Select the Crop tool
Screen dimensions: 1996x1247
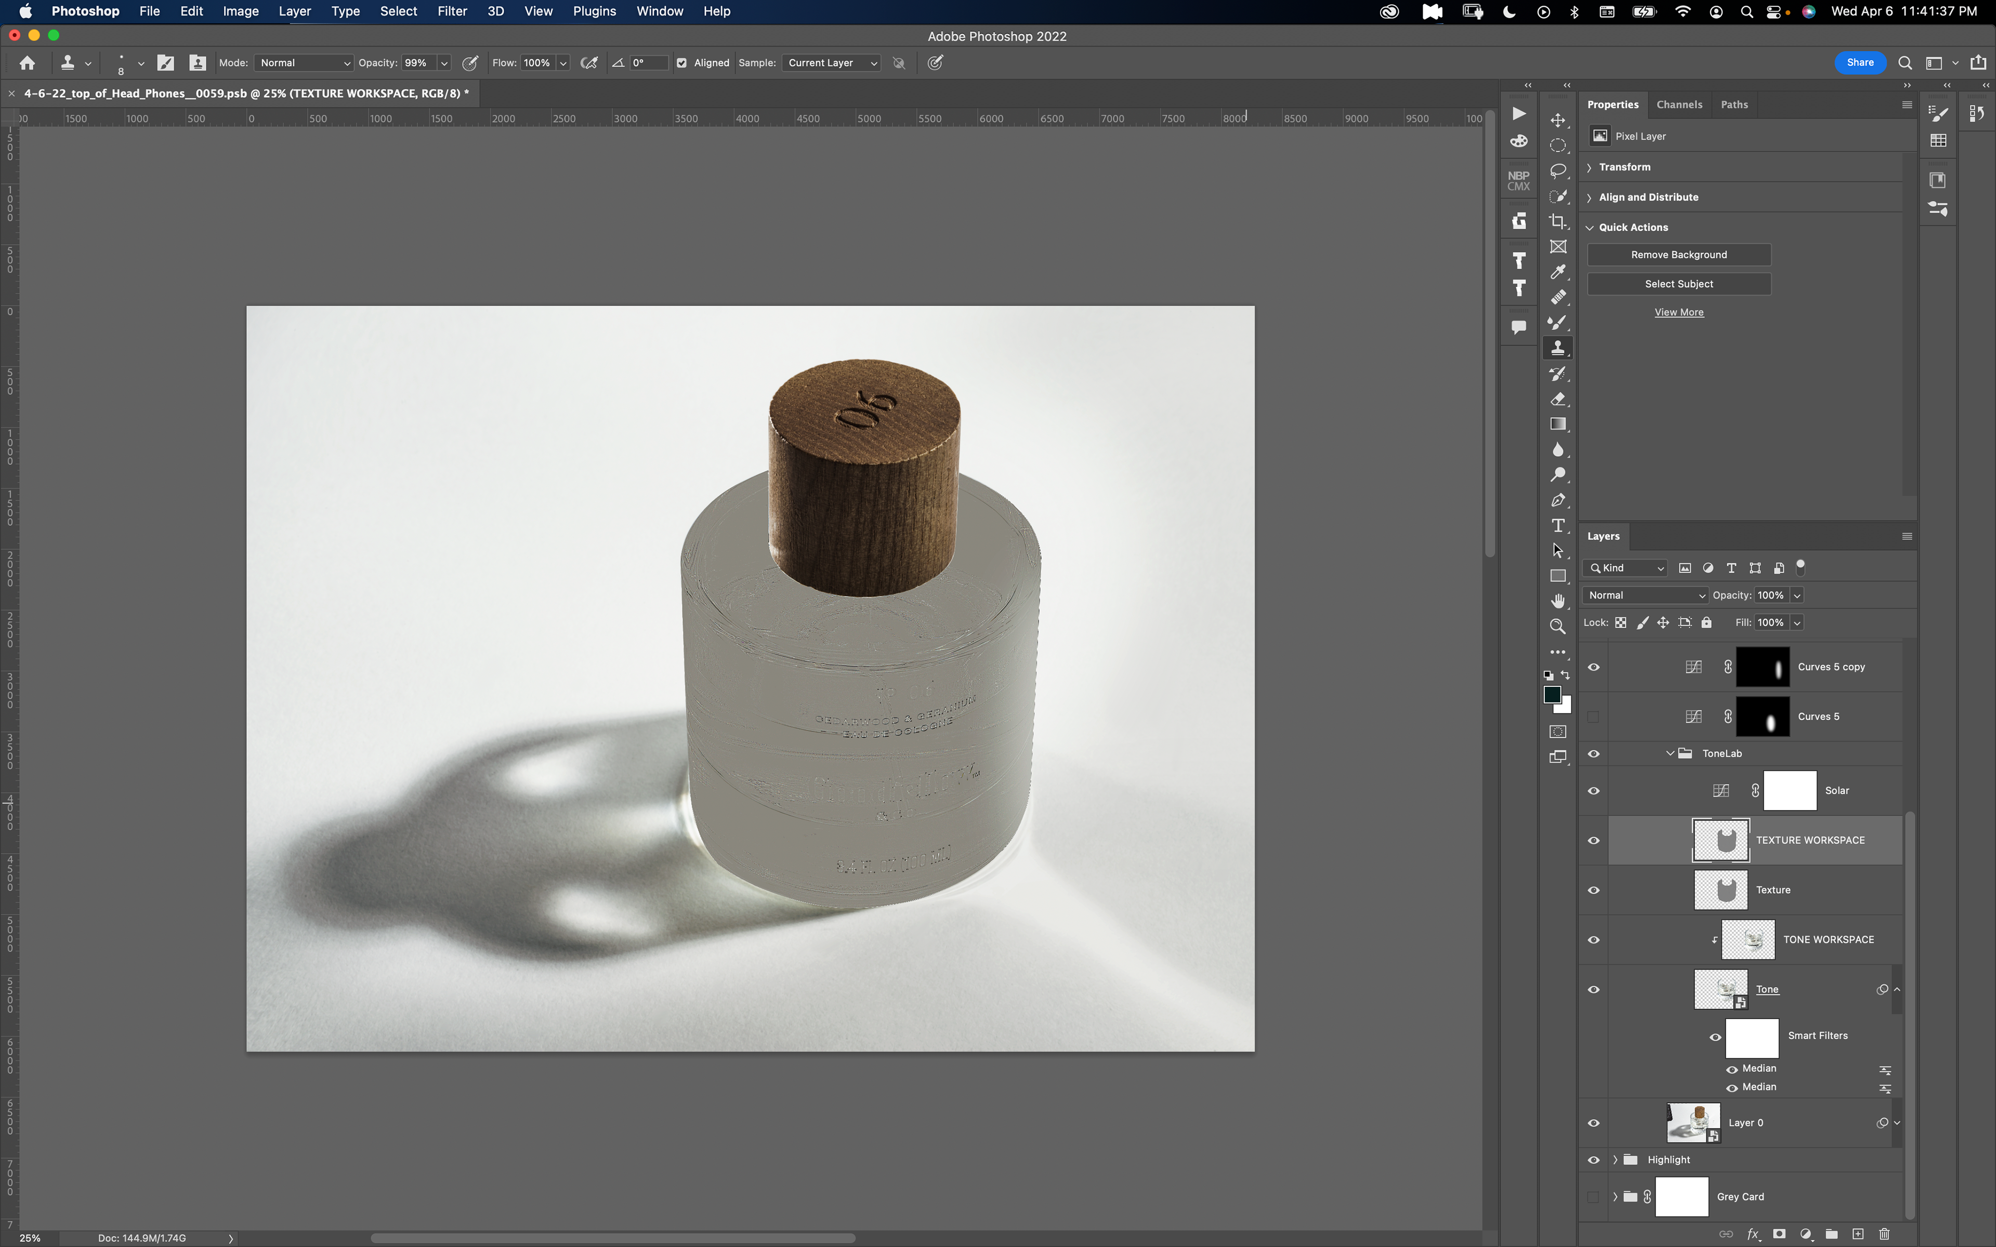tap(1557, 221)
